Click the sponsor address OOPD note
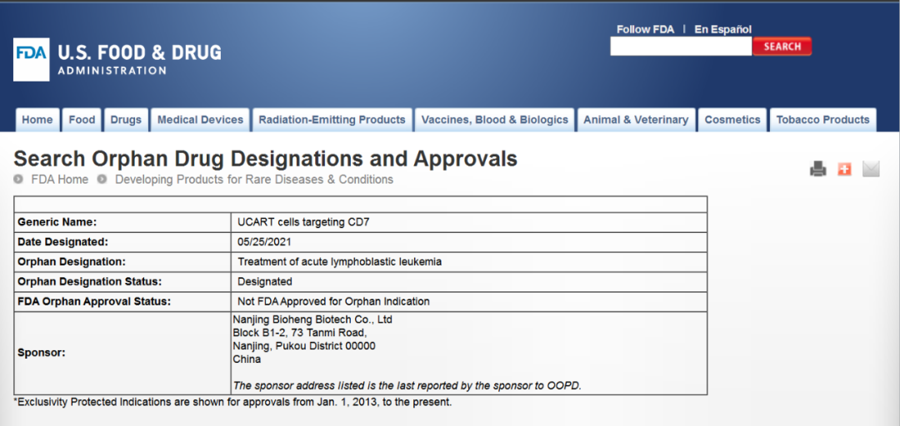 407,386
